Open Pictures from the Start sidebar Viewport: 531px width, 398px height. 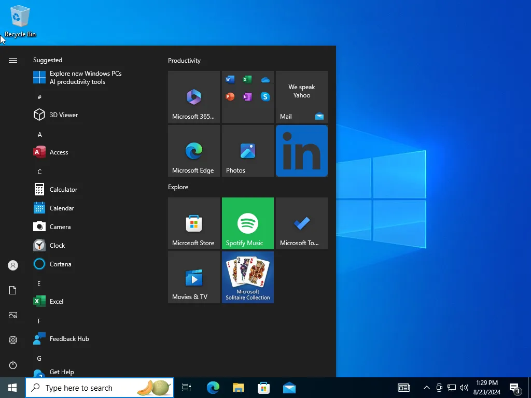coord(13,315)
